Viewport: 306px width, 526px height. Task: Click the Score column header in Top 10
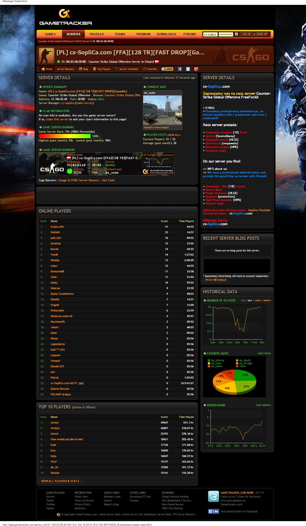coord(164,417)
